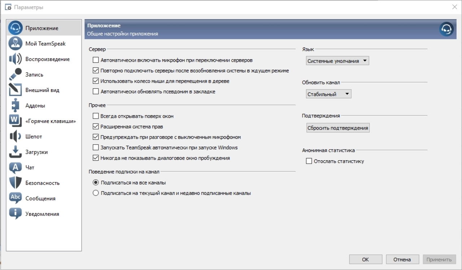
Task: Select Загрузки settings label
Action: click(x=36, y=152)
